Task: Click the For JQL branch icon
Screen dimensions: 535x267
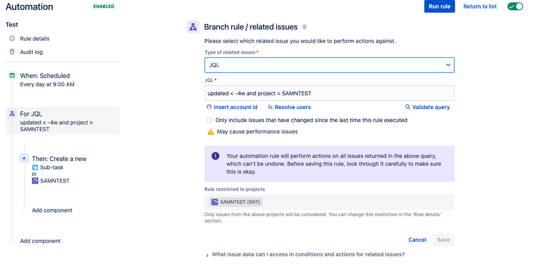Action: [x=12, y=114]
